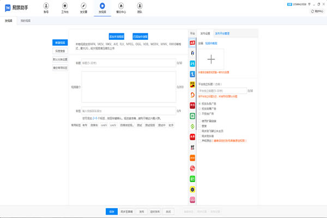Image resolution: width=327 pixels, height=218 pixels.
Task: Go to 发文章 article publishing icon
Action: [83, 6]
